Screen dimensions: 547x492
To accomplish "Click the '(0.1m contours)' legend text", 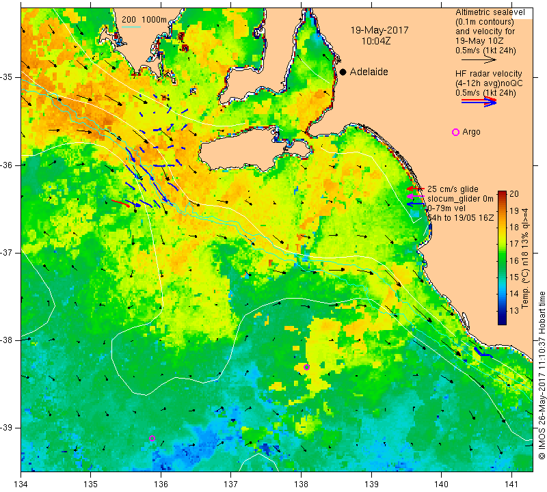I will (x=485, y=22).
